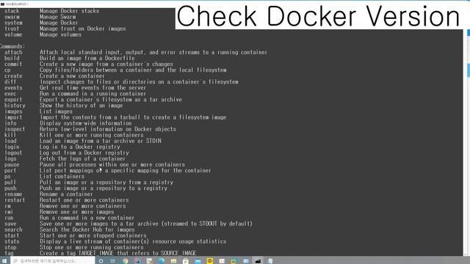Click the 'start' command name
Screen dimensions: 470x264
[12, 235]
